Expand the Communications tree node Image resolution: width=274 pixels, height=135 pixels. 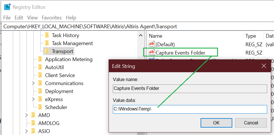click(33, 83)
